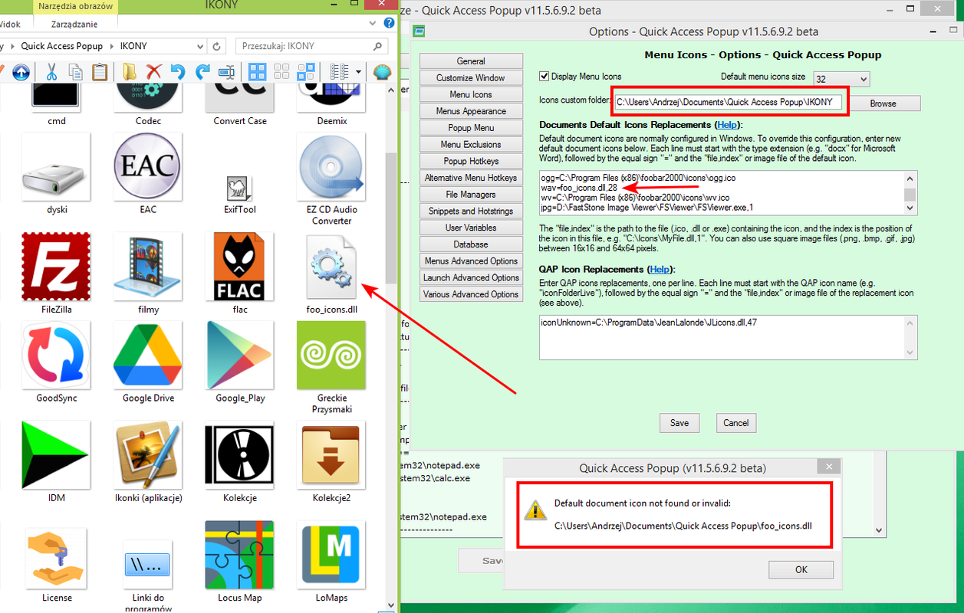The width and height of the screenshot is (964, 613).
Task: Click Quick Access Popup in address breadcrumb
Action: point(64,46)
